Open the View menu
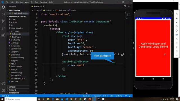This screenshot has width=180, height=101. coord(27,2)
